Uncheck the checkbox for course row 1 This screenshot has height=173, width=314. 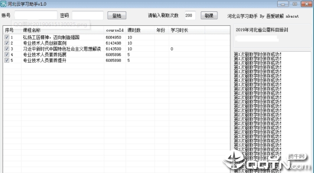click(x=7, y=37)
